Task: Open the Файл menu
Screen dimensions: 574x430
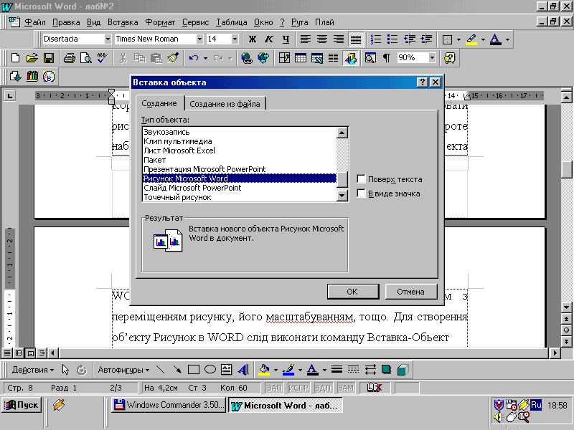Action: pyautogui.click(x=34, y=22)
